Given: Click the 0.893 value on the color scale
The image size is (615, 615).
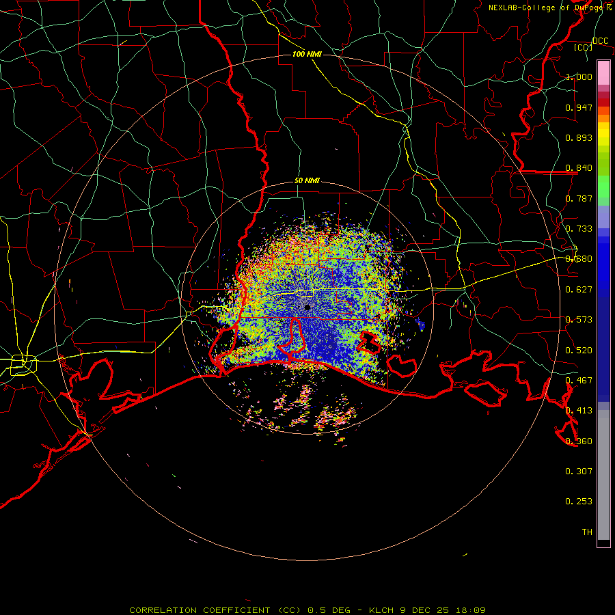Looking at the screenshot, I should pyautogui.click(x=579, y=137).
